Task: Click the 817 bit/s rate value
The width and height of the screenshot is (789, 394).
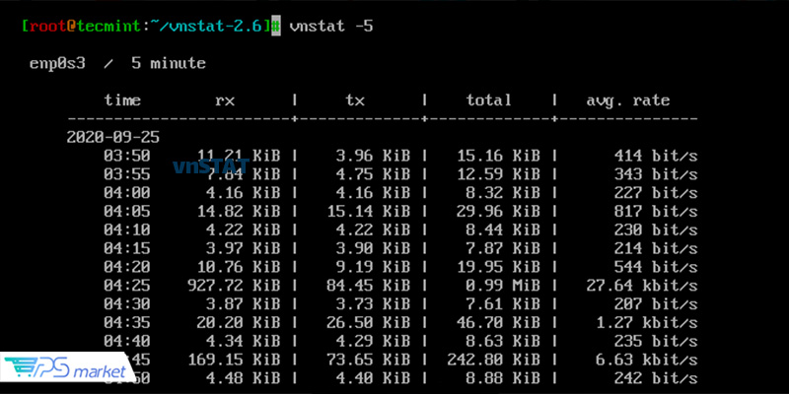Action: click(x=656, y=212)
